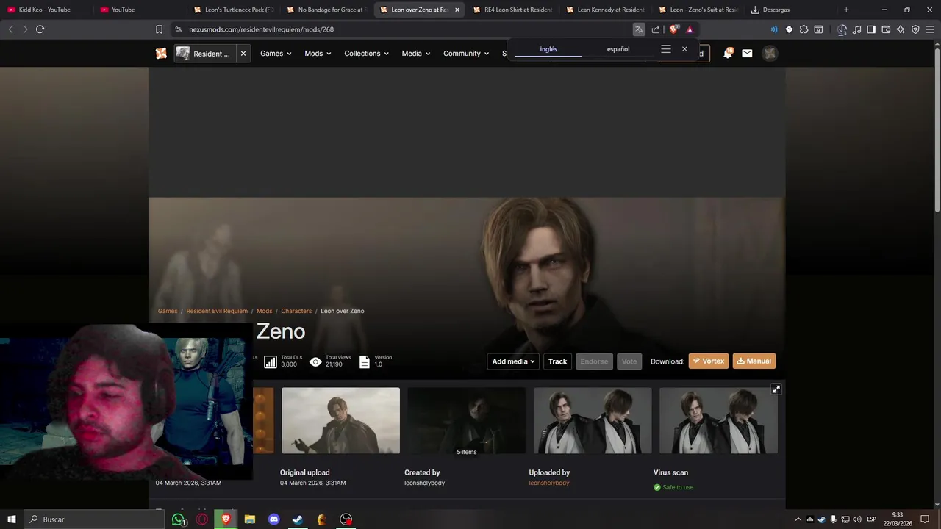This screenshot has height=529, width=941.
Task: Close the translate popup
Action: click(684, 49)
